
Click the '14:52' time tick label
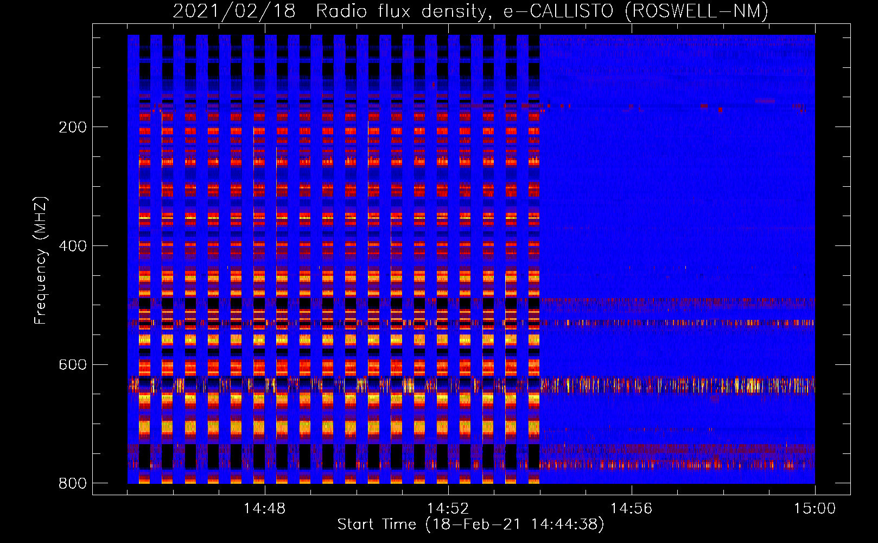[x=448, y=509]
